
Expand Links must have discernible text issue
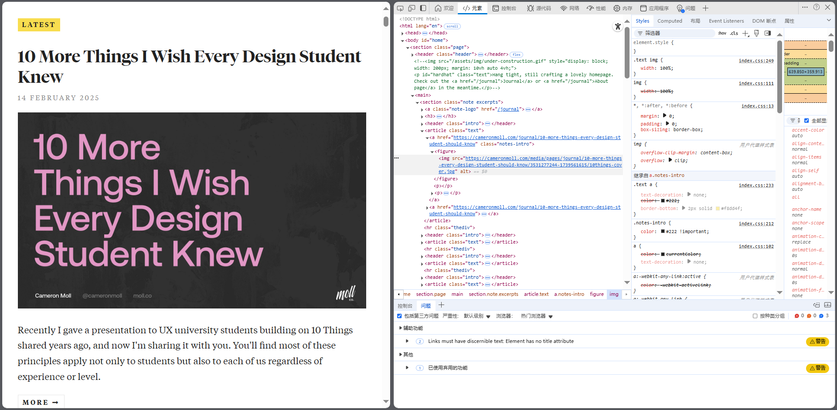407,341
